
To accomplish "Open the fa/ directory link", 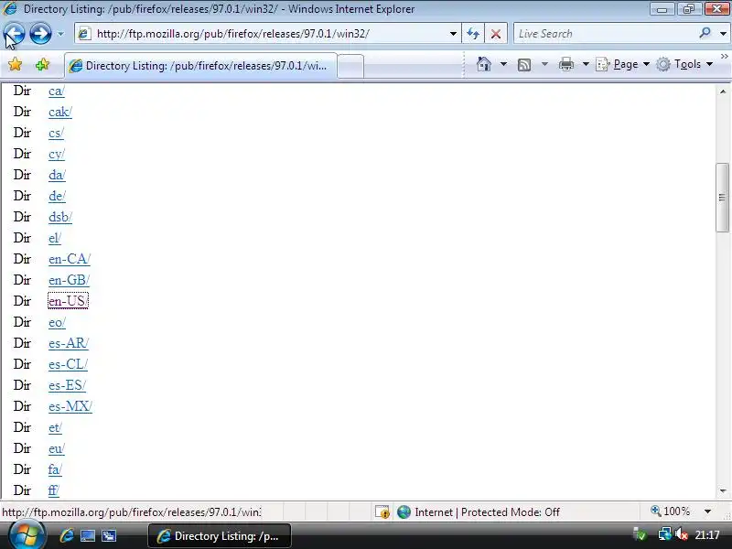I will [x=55, y=469].
